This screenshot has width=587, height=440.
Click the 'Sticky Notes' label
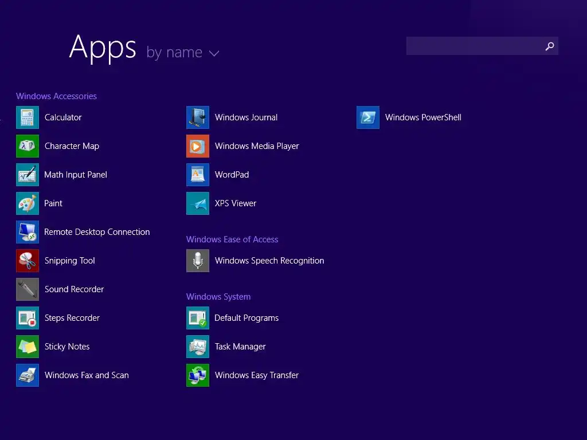tap(67, 347)
